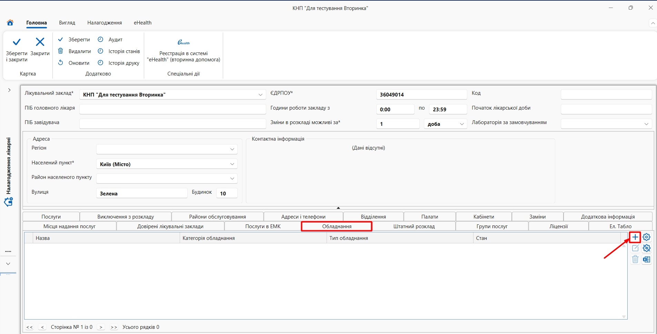Expand the Лікувальний заклад dropdown

coord(260,95)
